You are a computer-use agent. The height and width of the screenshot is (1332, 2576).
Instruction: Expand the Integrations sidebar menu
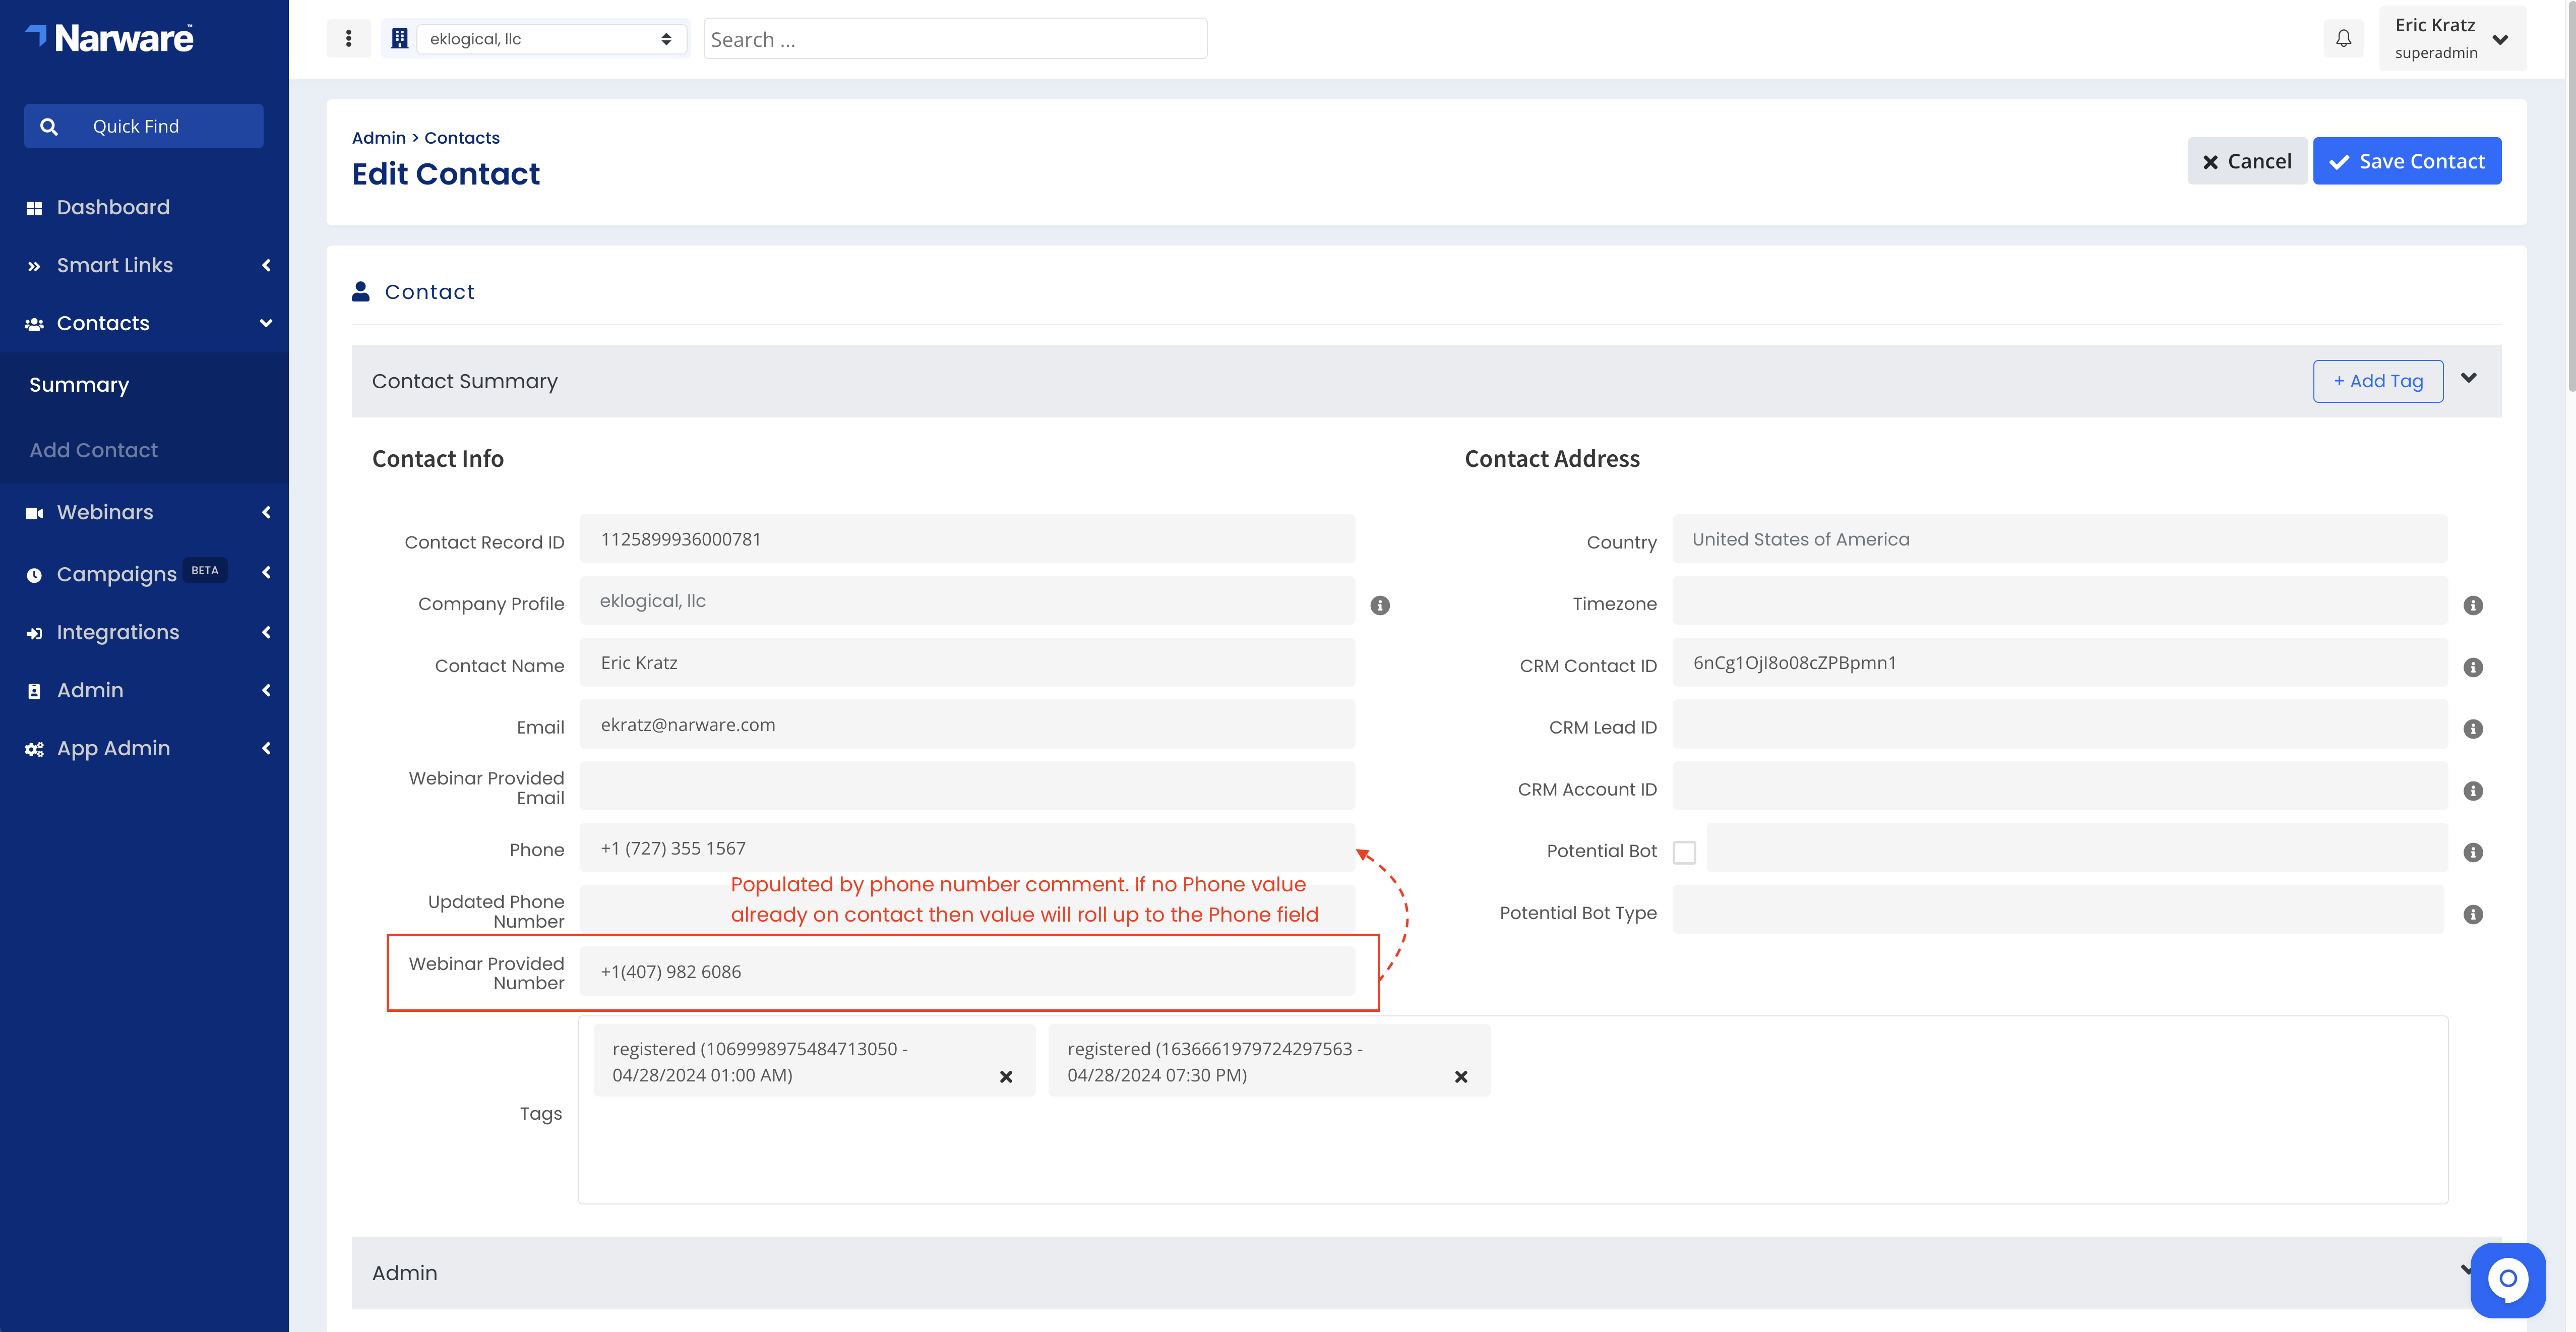pos(266,632)
